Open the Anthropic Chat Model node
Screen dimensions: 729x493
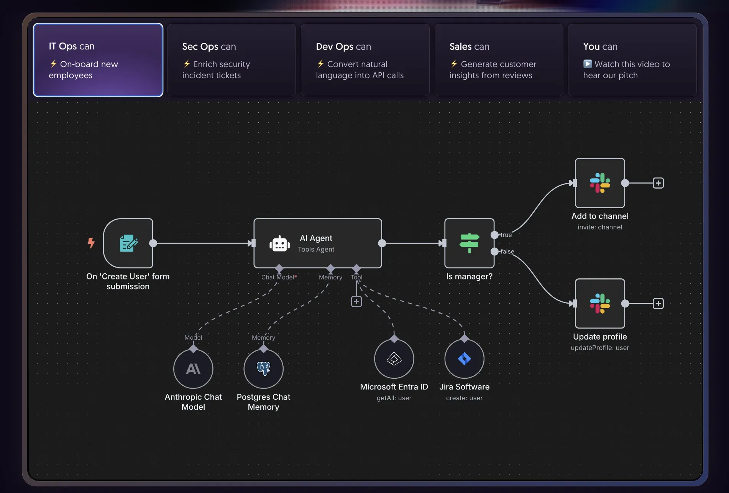pos(193,368)
